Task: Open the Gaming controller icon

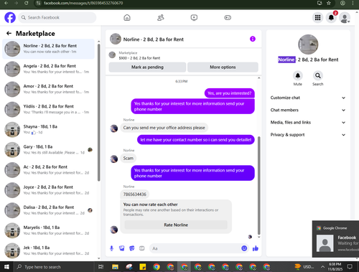Action: tap(228, 17)
